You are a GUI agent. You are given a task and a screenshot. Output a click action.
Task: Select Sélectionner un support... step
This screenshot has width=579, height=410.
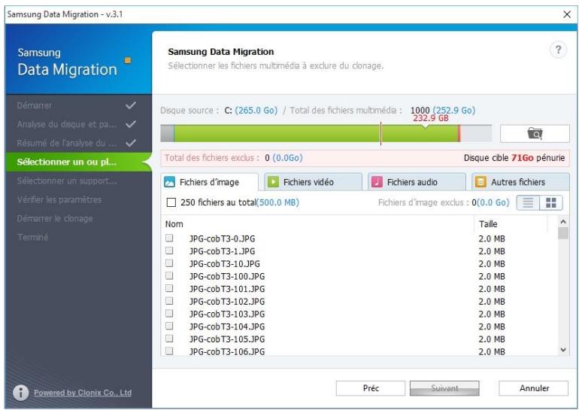[79, 181]
